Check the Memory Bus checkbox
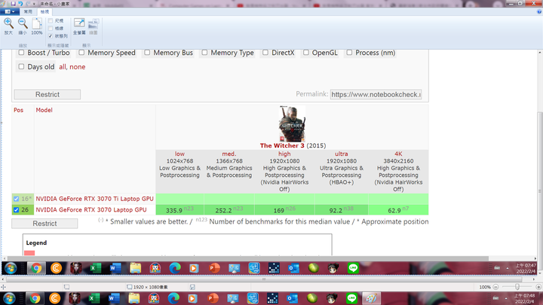 click(147, 53)
